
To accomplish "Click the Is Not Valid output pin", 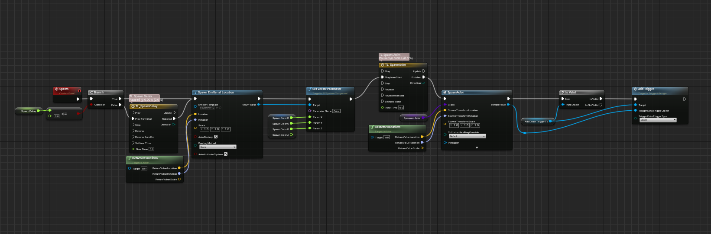I will point(601,105).
